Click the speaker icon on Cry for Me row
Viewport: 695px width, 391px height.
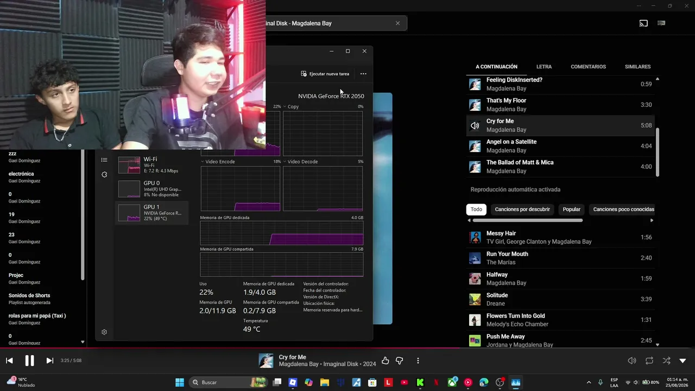coord(475,125)
